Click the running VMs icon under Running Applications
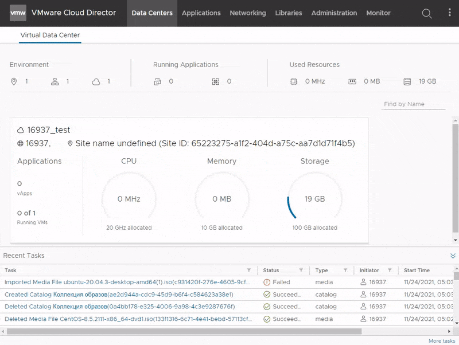This screenshot has width=459, height=345. pyautogui.click(x=157, y=81)
